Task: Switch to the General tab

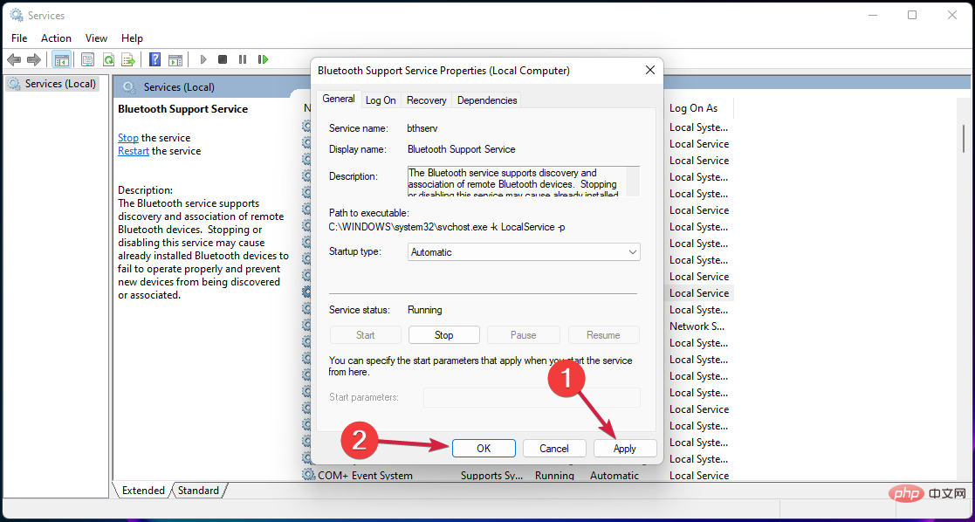Action: [339, 99]
